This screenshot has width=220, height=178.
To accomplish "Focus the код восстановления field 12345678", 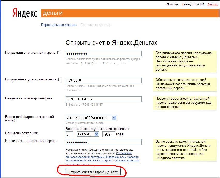I will coord(104,80).
